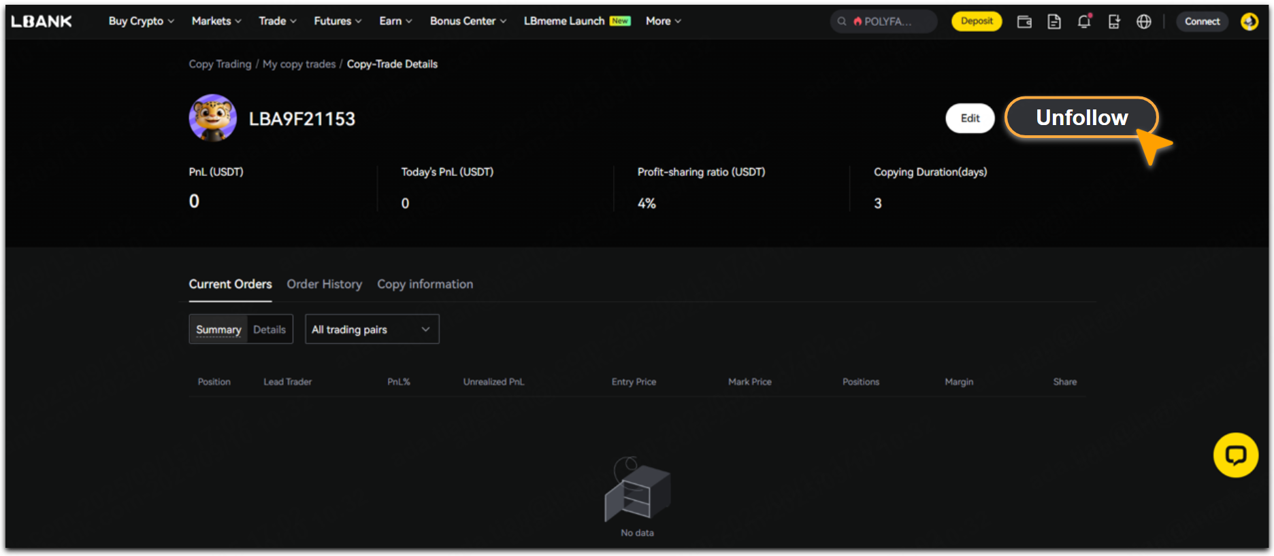
Task: Expand the Buy Crypto menu
Action: (141, 22)
